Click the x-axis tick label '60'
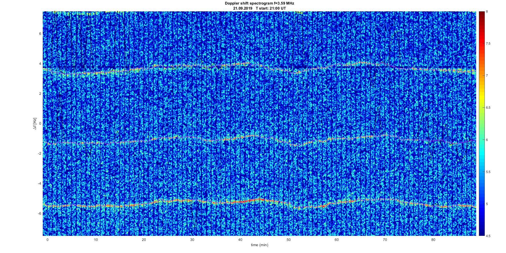The image size is (506, 253). 337,240
